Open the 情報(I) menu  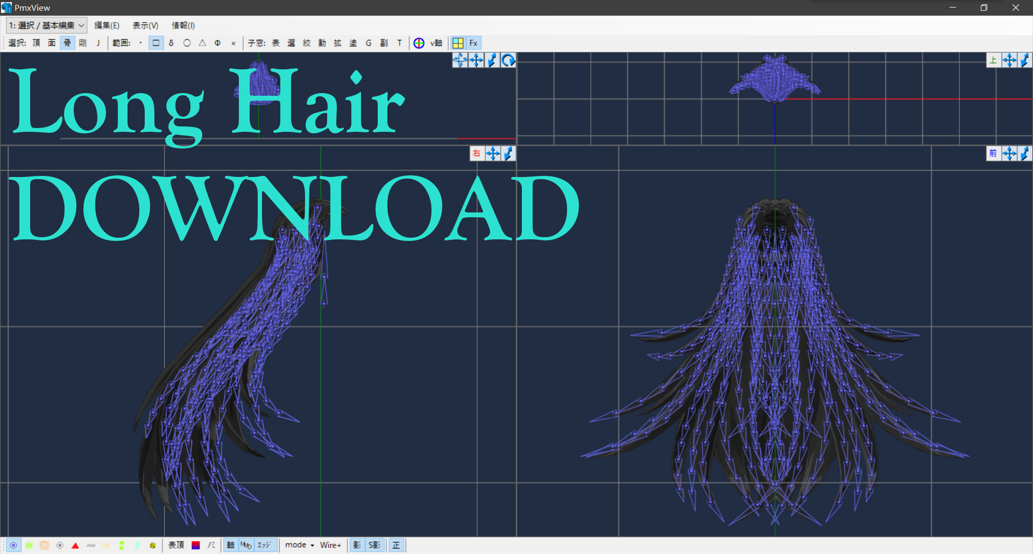tap(182, 25)
